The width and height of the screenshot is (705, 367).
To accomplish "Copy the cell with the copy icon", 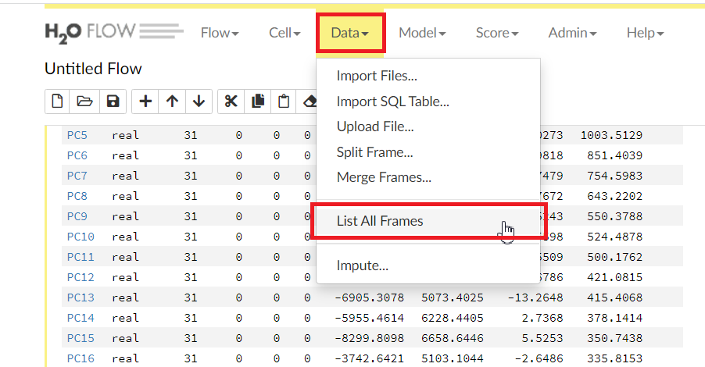I will pyautogui.click(x=258, y=101).
